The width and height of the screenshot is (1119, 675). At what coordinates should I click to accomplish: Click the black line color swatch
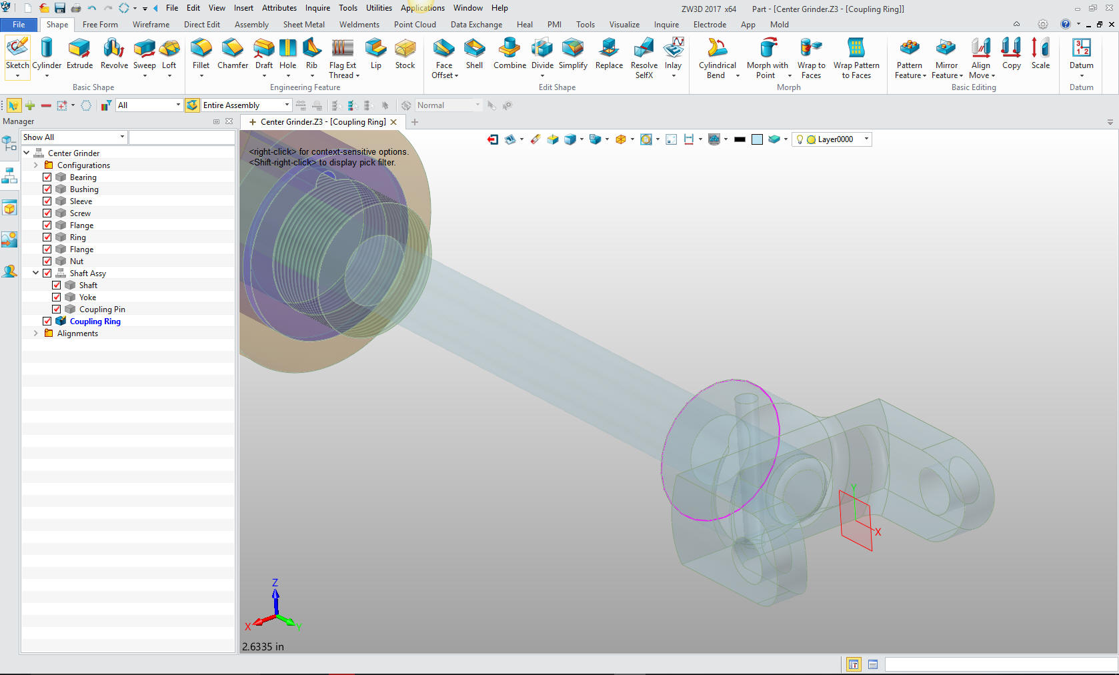pos(740,139)
